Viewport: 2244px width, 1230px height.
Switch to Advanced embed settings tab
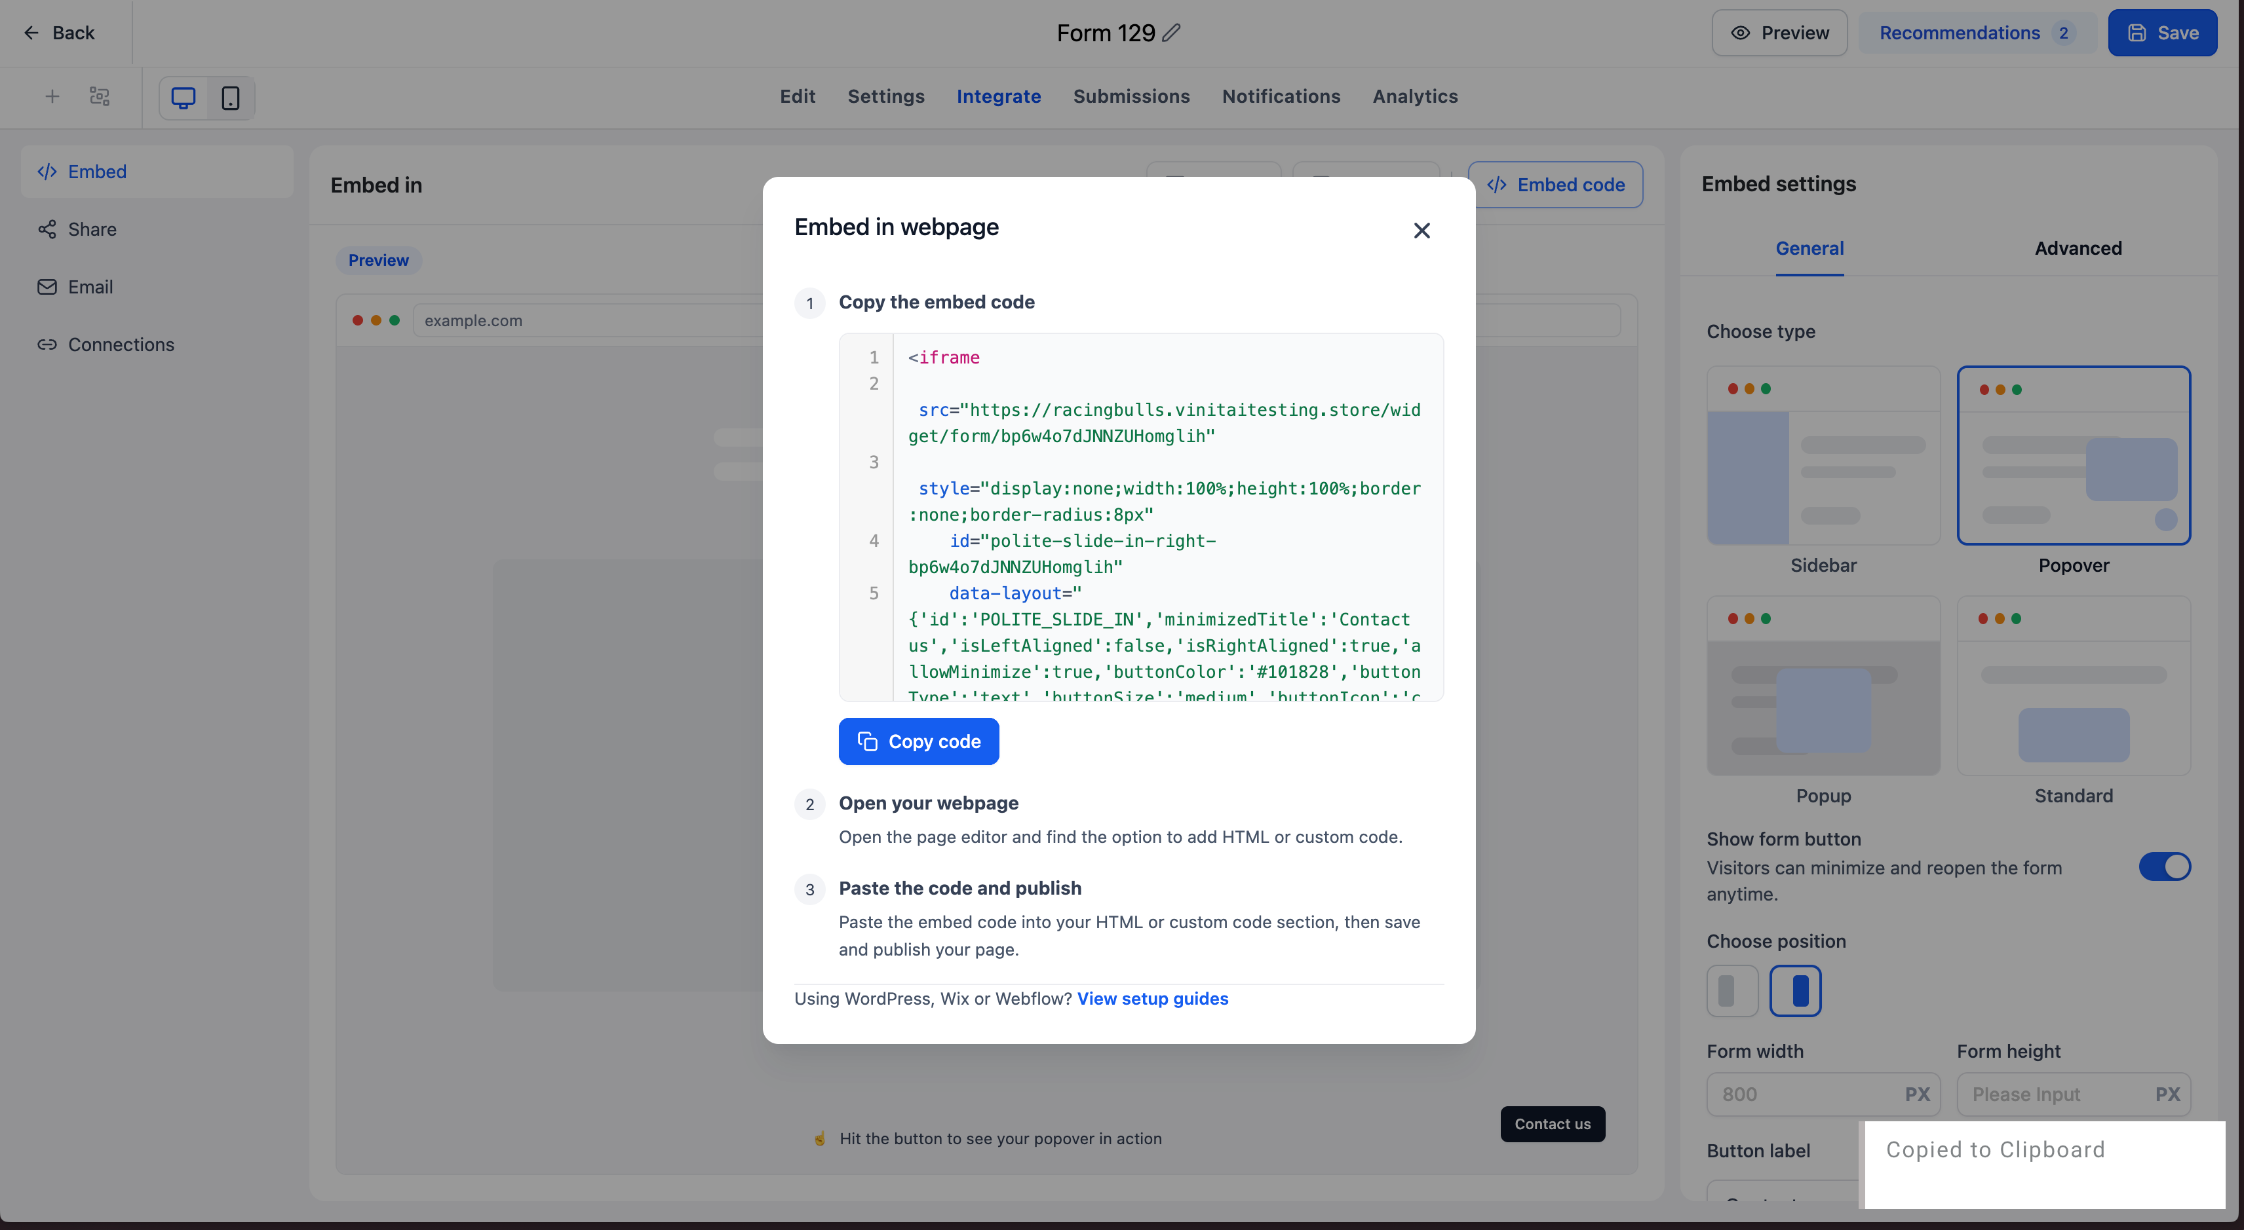click(x=2078, y=249)
